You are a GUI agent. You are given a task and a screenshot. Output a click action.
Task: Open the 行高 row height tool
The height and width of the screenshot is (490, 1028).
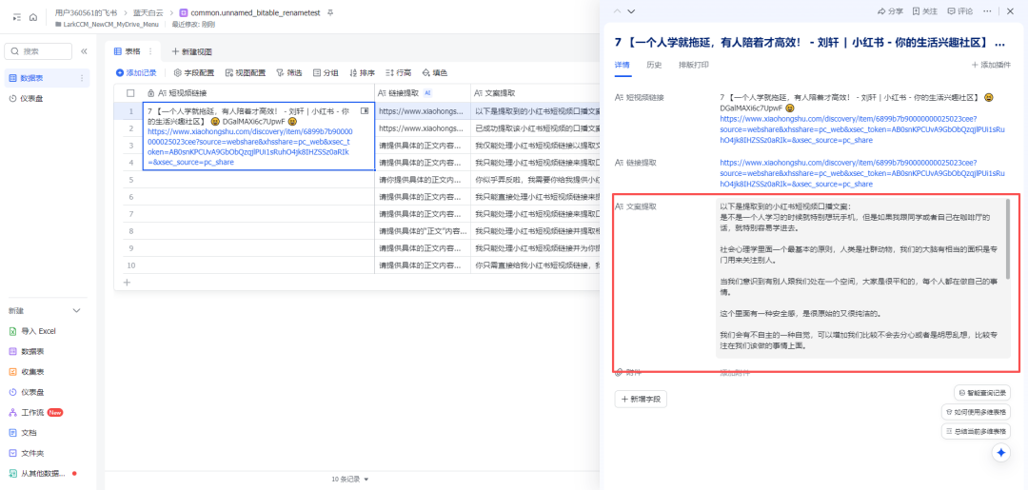[398, 72]
